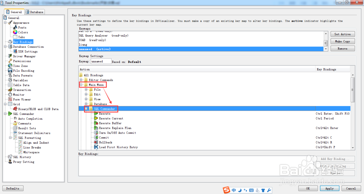
Task: Click the Key Bindings icon
Action: coord(10,42)
